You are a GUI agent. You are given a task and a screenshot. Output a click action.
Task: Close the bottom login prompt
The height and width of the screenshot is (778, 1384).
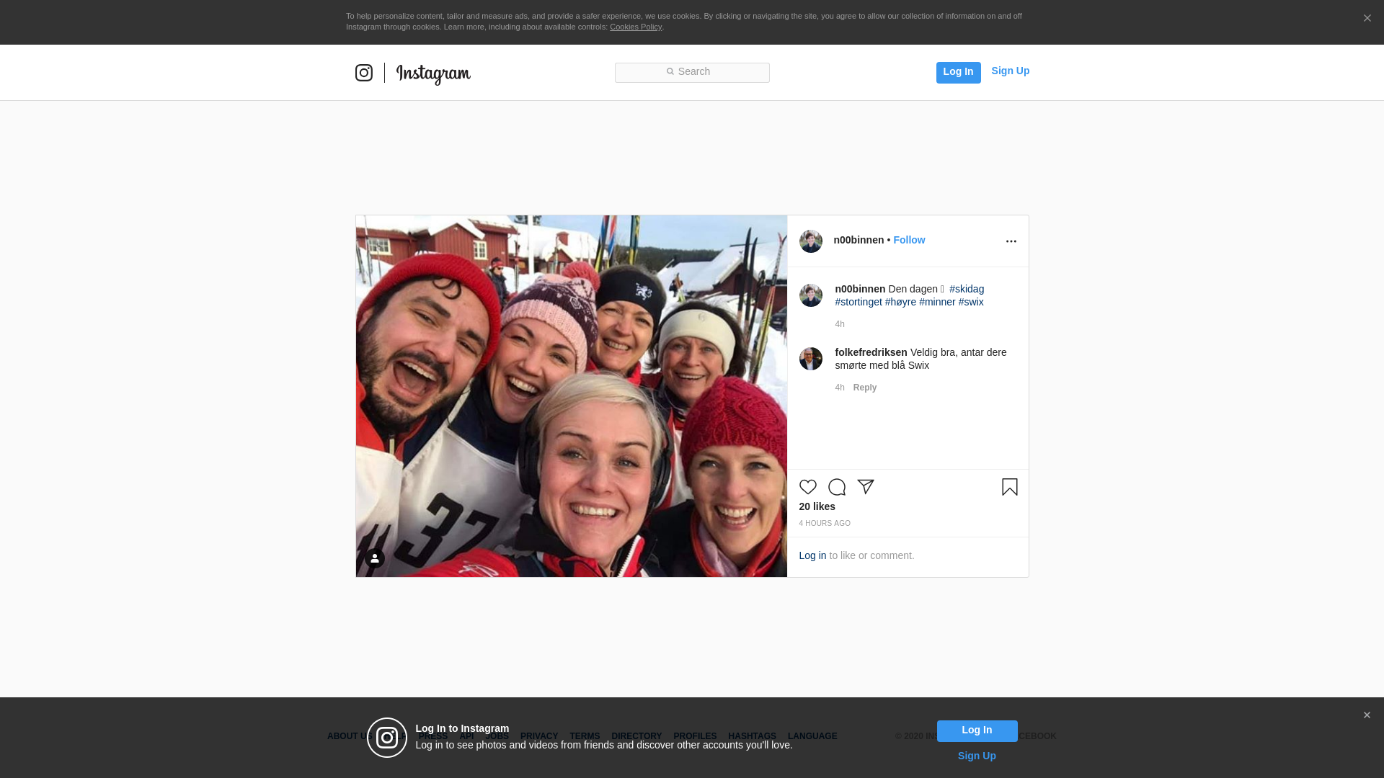pyautogui.click(x=1367, y=715)
